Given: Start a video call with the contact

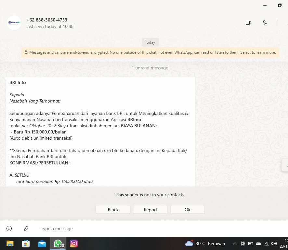Looking at the screenshot, I should tap(248, 23).
